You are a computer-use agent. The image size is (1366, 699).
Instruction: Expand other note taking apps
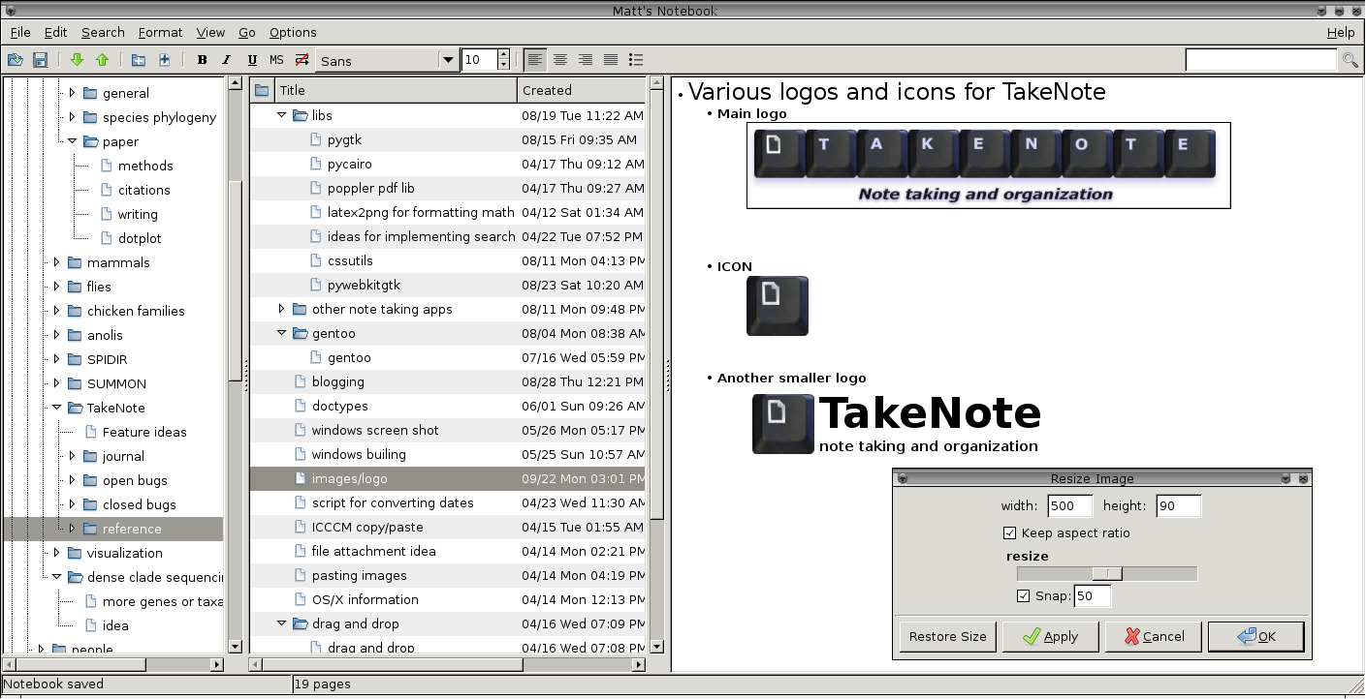coord(282,309)
